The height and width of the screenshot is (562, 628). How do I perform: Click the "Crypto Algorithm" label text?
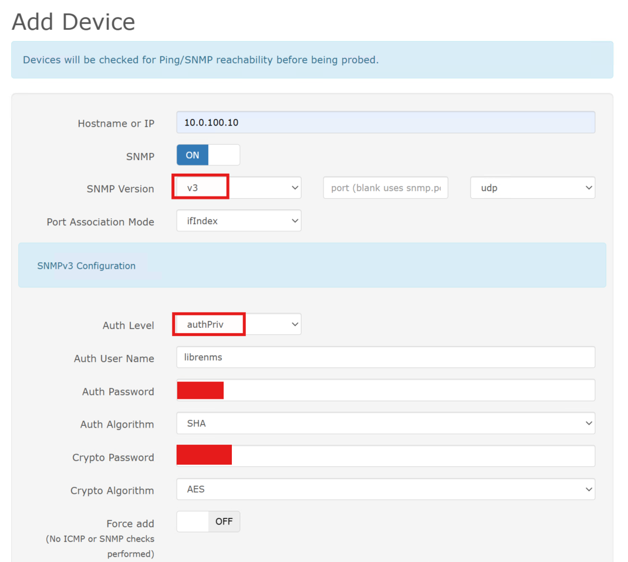pyautogui.click(x=112, y=491)
